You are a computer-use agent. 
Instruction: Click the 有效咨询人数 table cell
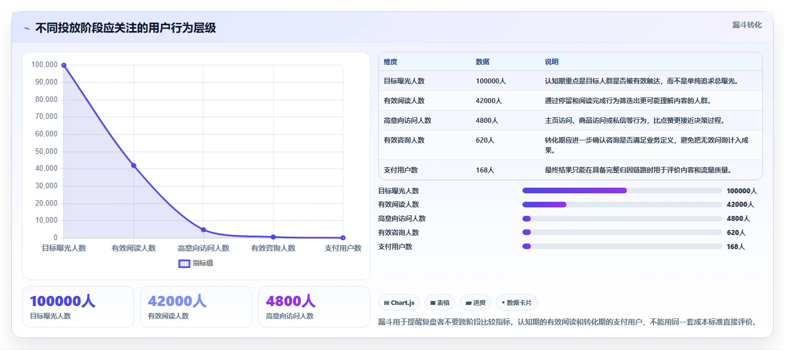404,140
